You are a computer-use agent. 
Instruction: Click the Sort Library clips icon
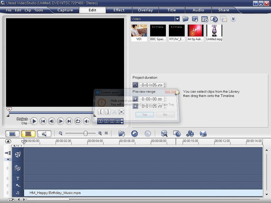(195, 19)
